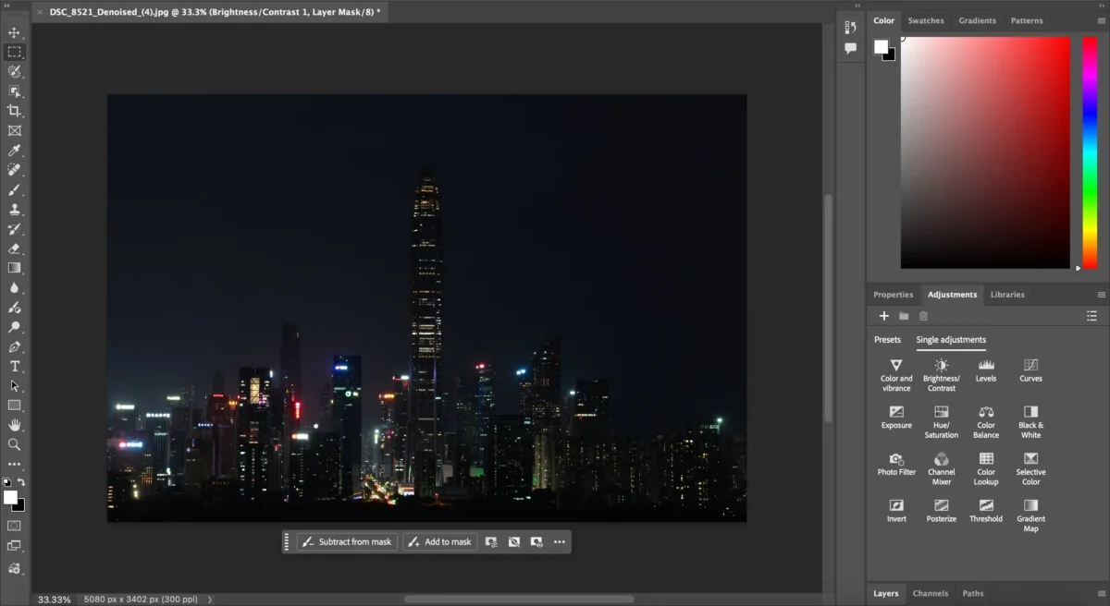Open the Adjustments panel options menu
1110x606 pixels.
click(x=1101, y=295)
